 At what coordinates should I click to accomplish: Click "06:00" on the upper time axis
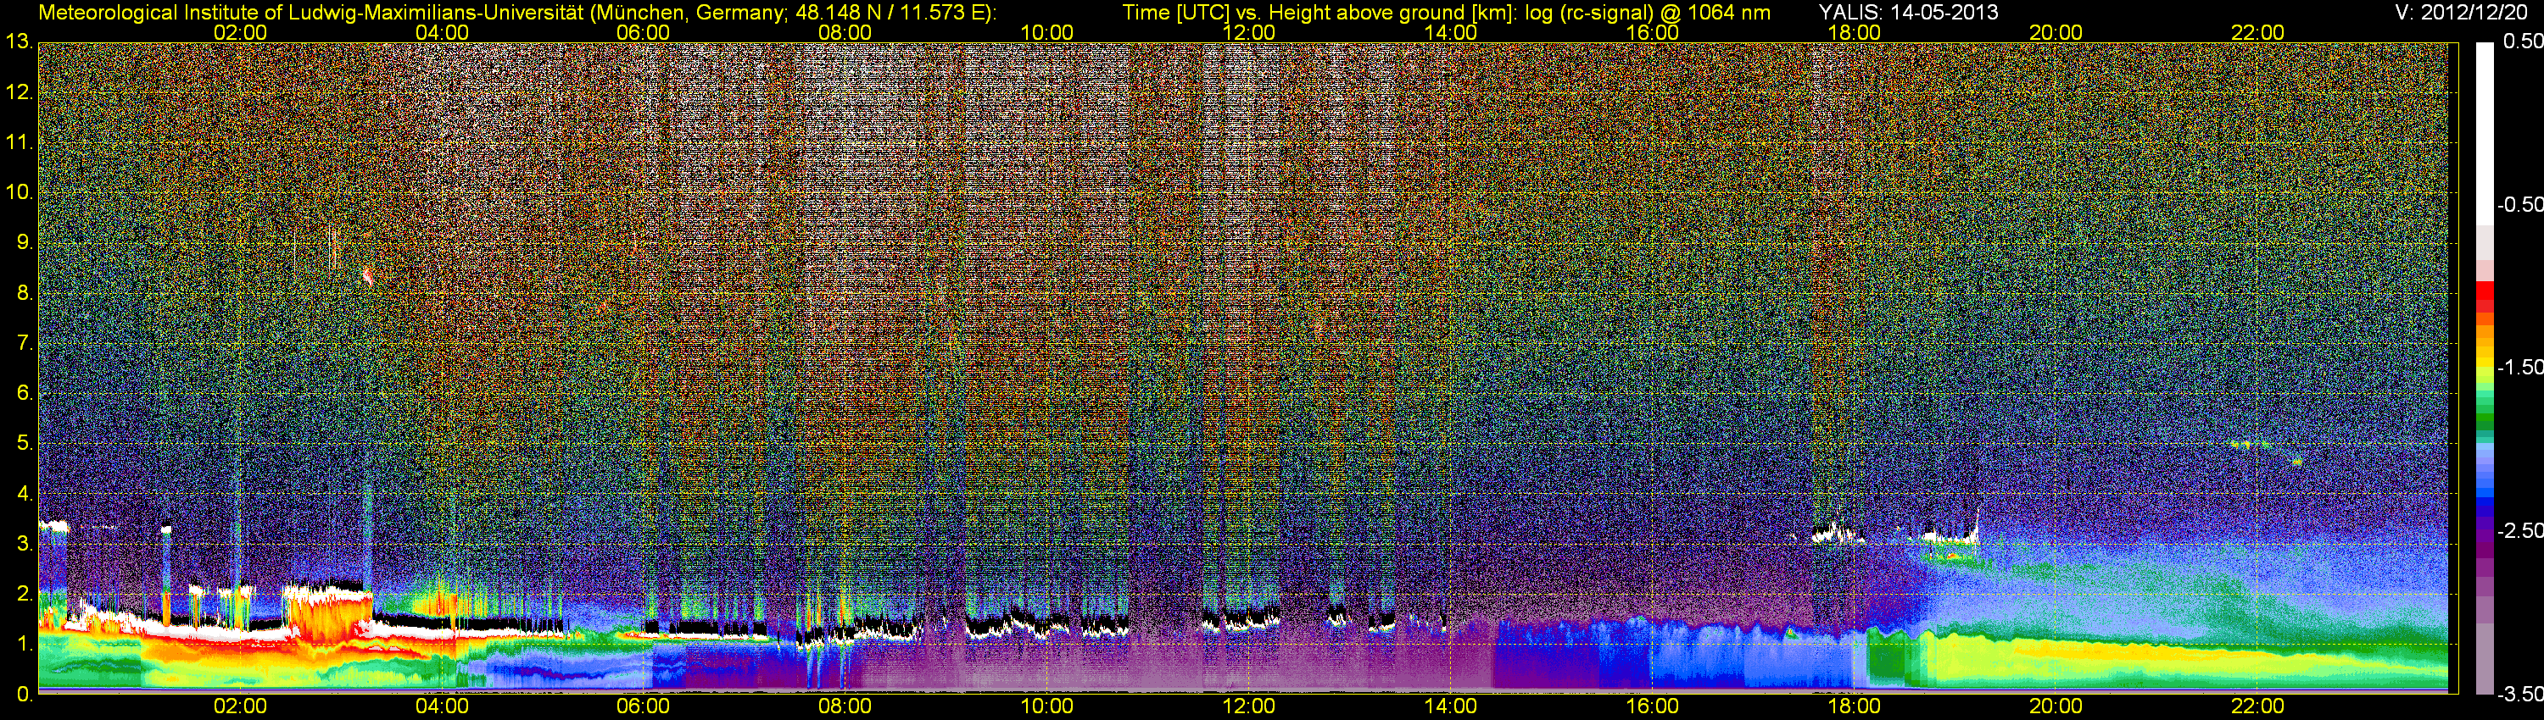pyautogui.click(x=643, y=32)
